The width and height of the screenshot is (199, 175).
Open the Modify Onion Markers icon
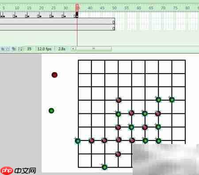20,49
